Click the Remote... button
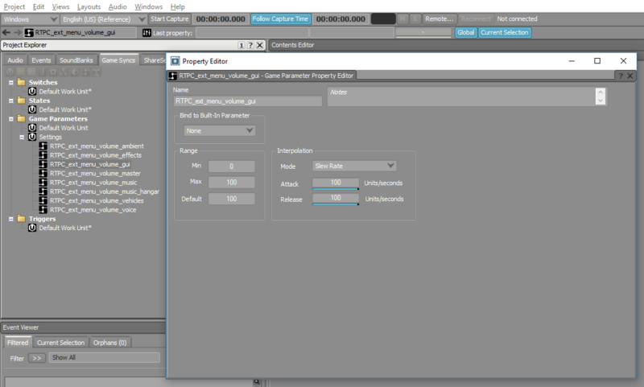The height and width of the screenshot is (387, 644). pyautogui.click(x=439, y=19)
